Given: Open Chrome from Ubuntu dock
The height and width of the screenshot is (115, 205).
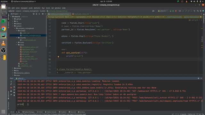Looking at the screenshot, I should point(4,28).
